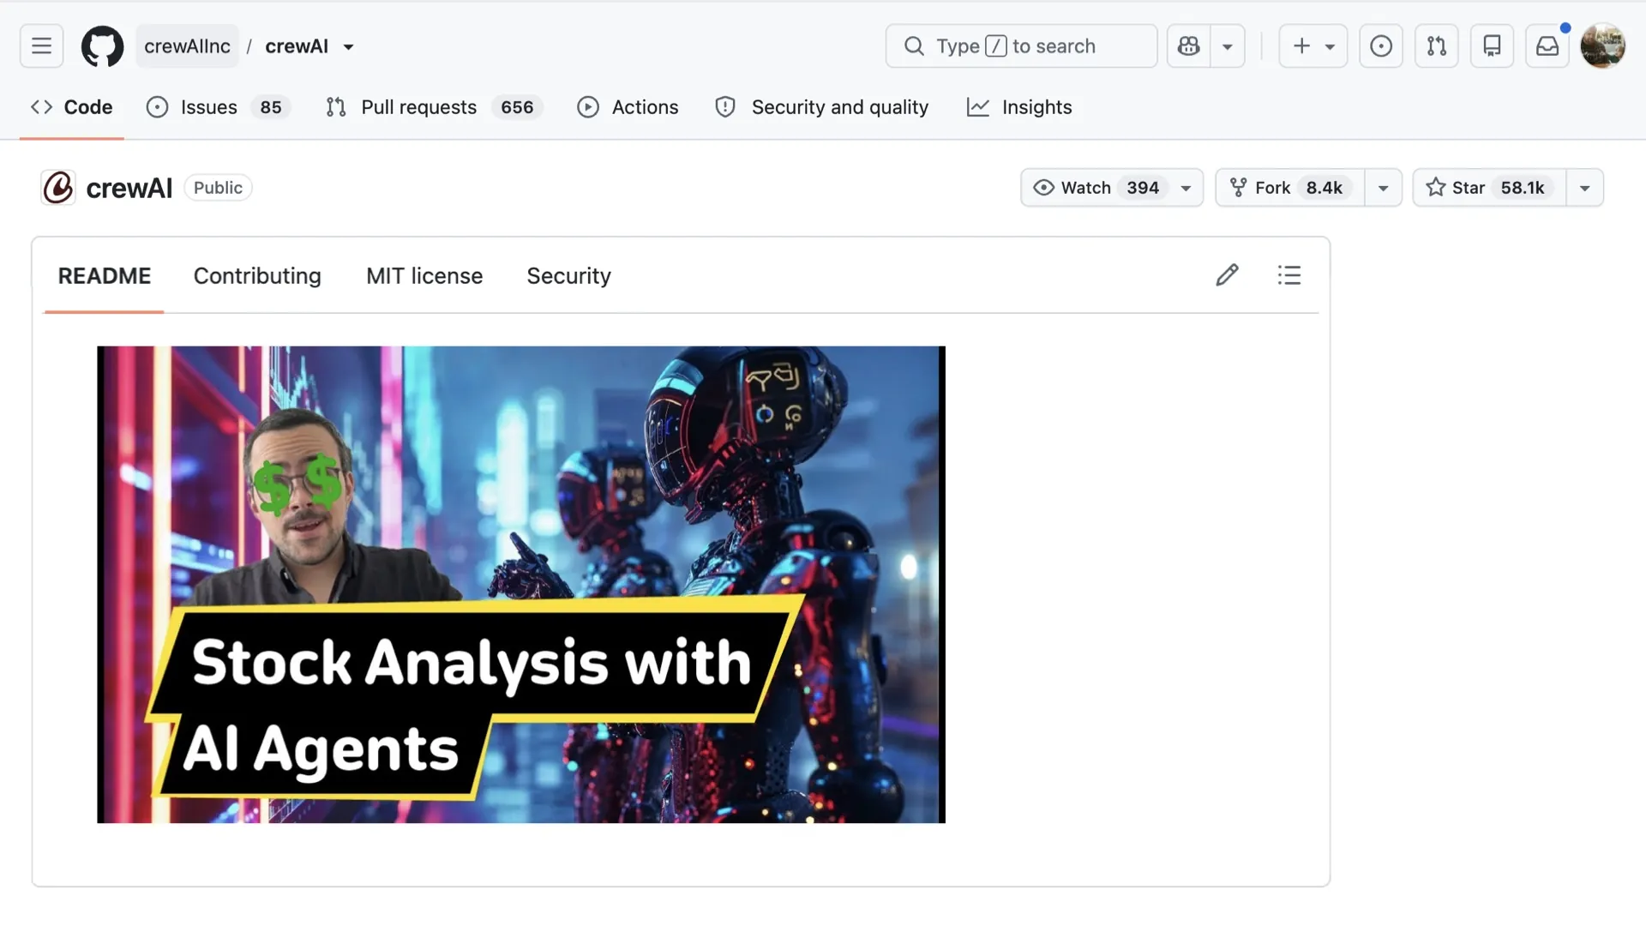Open the Security and quality tab
The image size is (1646, 926).
821,107
